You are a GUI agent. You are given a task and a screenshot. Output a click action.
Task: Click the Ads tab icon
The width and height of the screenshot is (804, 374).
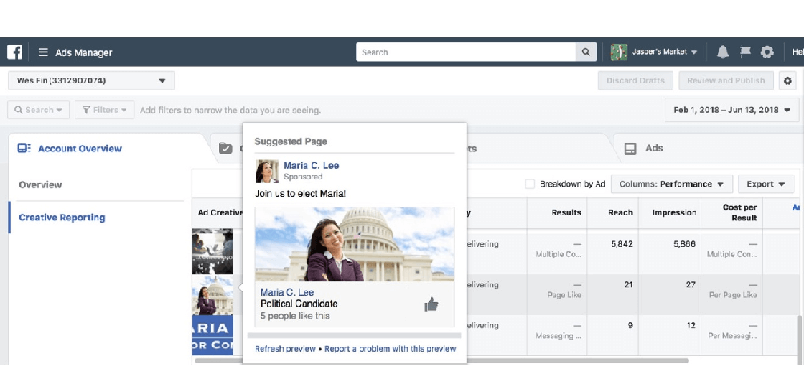pyautogui.click(x=630, y=149)
